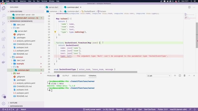The height and width of the screenshot is (111, 198).
Task: Click the feedback icon in status bar
Action: (x=190, y=109)
